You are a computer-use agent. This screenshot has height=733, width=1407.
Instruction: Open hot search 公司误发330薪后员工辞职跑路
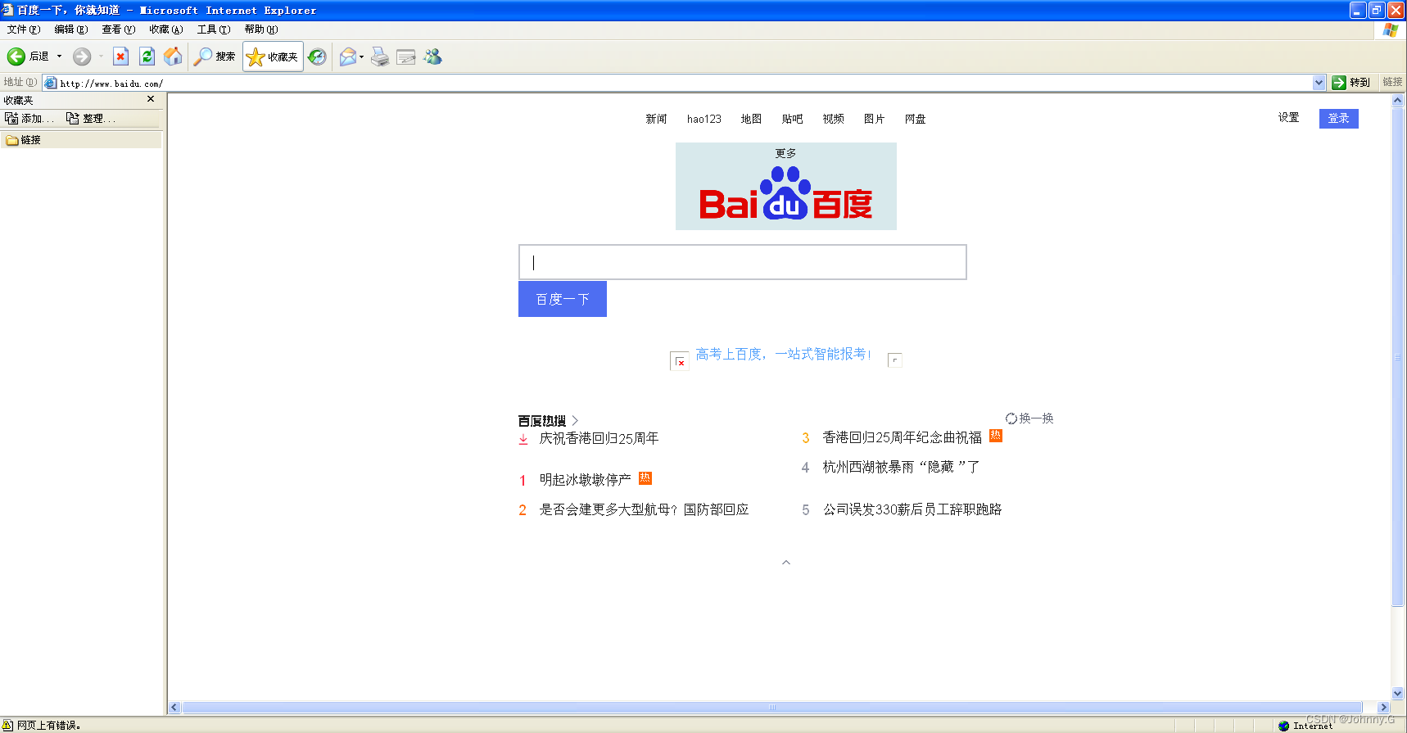pyautogui.click(x=912, y=509)
